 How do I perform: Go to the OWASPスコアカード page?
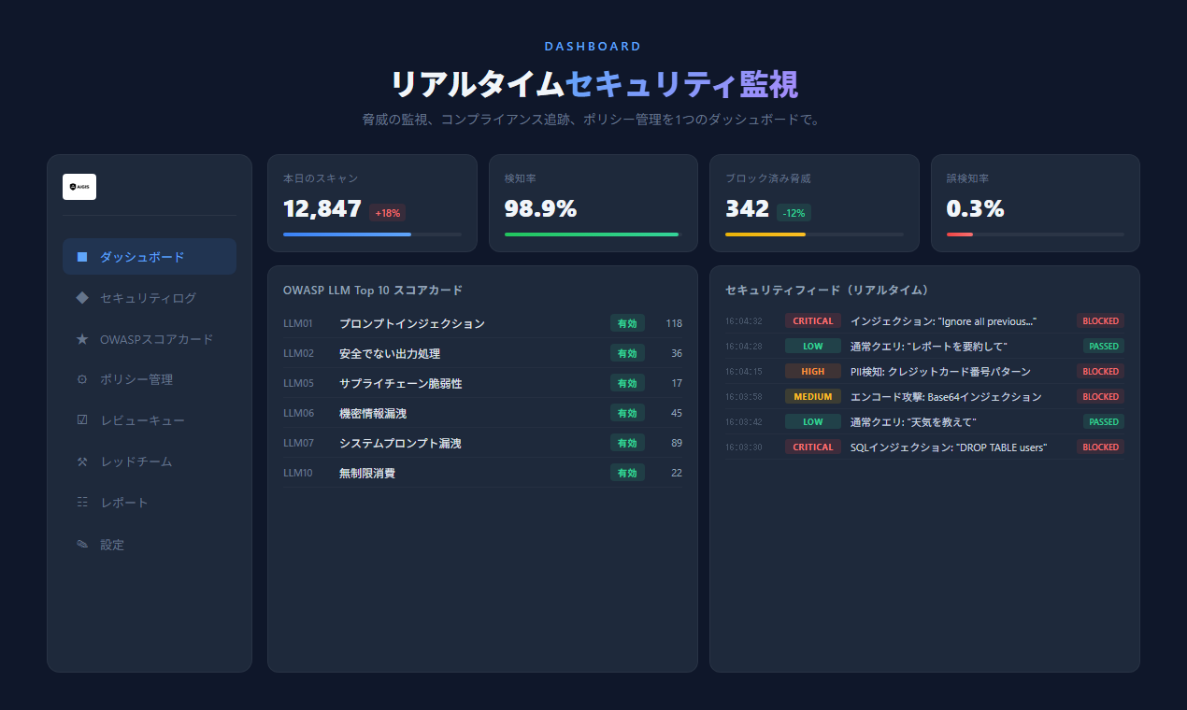coord(150,339)
